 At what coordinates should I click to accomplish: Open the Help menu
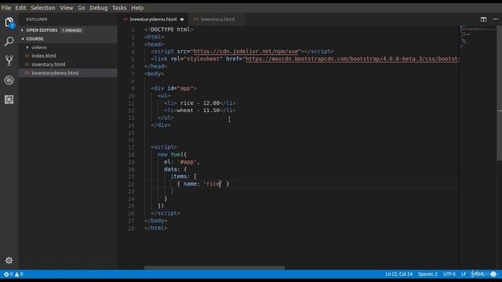coord(137,8)
